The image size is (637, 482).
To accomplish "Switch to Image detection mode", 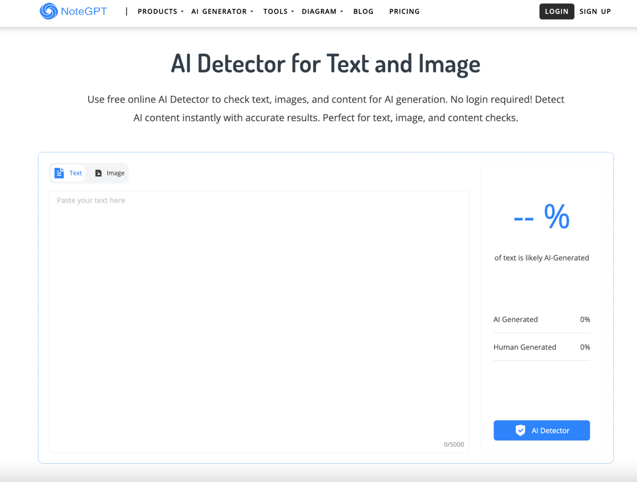I will (109, 173).
